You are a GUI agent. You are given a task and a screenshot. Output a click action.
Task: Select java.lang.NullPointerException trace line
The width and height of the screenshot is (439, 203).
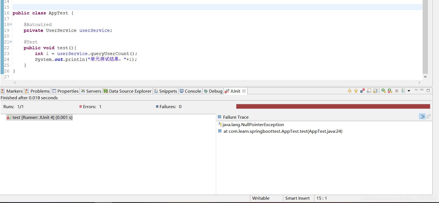coord(253,124)
